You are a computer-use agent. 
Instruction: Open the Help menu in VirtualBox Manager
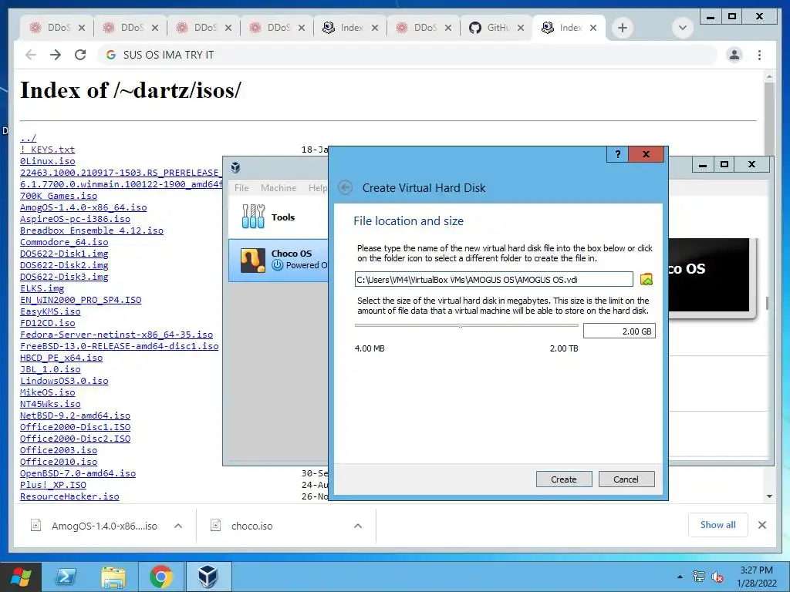(x=317, y=188)
